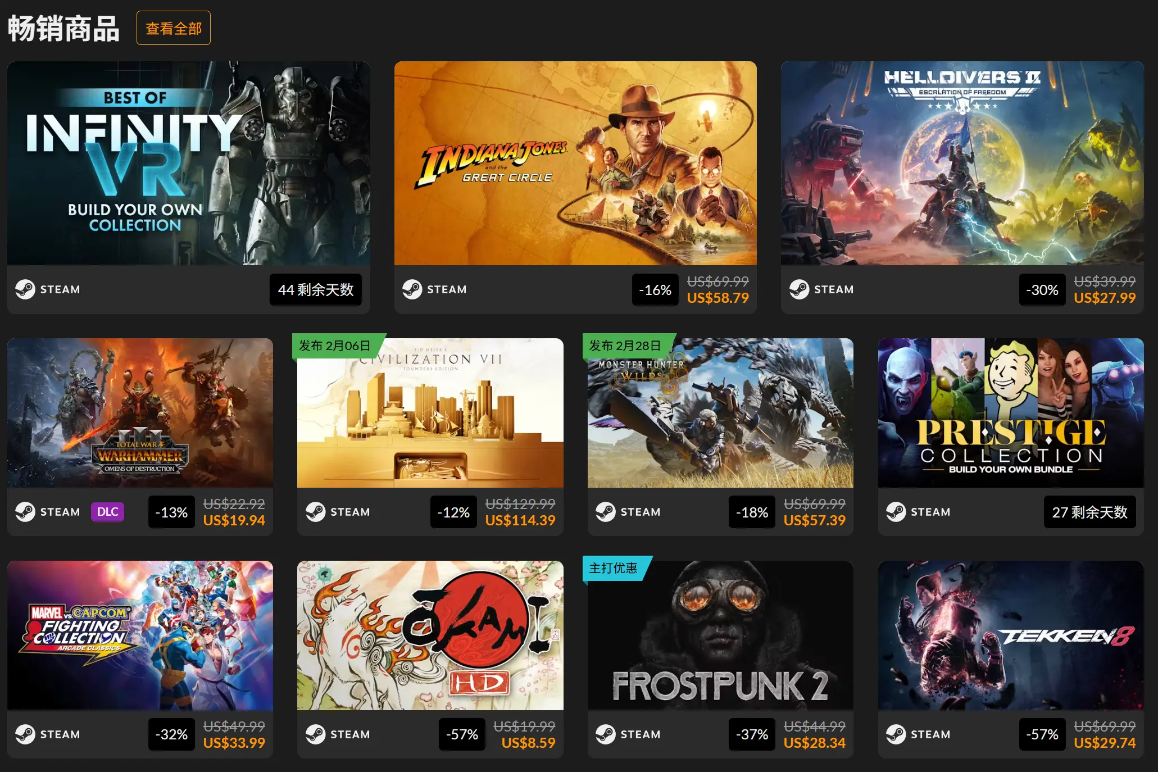The image size is (1158, 772).
Task: Click the 查看全部 button
Action: pyautogui.click(x=173, y=28)
